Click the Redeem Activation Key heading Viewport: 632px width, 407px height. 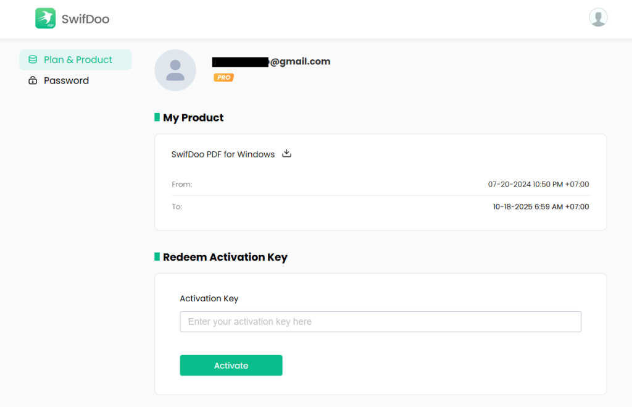click(225, 257)
